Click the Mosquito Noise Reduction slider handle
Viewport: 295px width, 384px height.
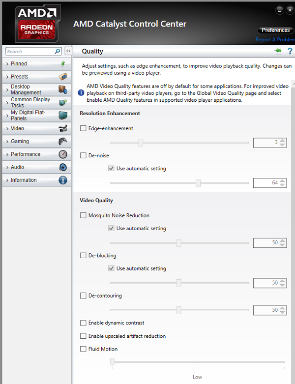click(x=178, y=243)
